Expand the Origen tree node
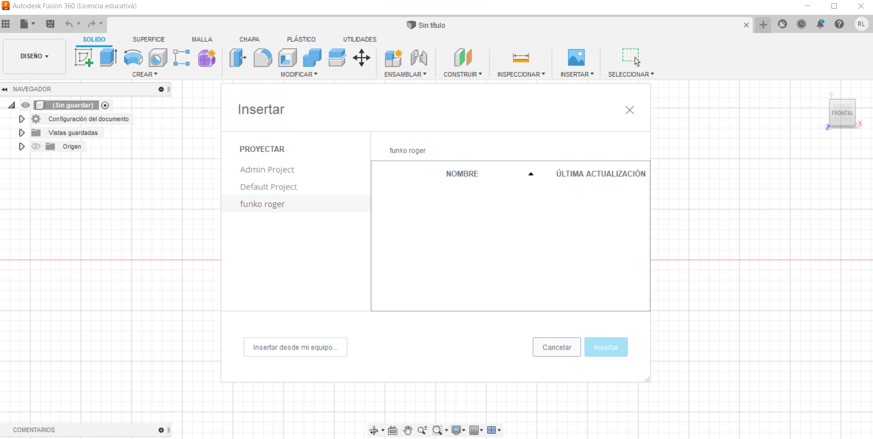 pos(22,146)
